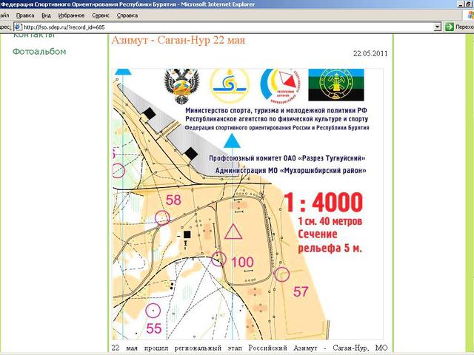Click text Министерство спорта, туризма и молодежной политики РФ
474x355 pixels.
pos(276,110)
